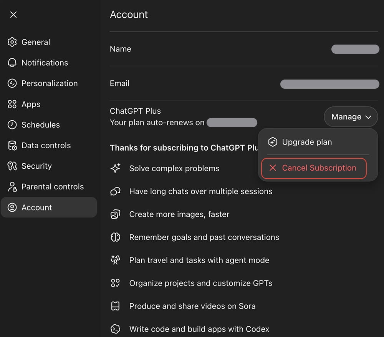
Task: Click the sparkle icon beside Solve complex problems
Action: point(115,168)
